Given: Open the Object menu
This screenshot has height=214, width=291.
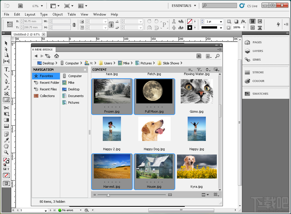Looking at the screenshot, I should pyautogui.click(x=57, y=14).
